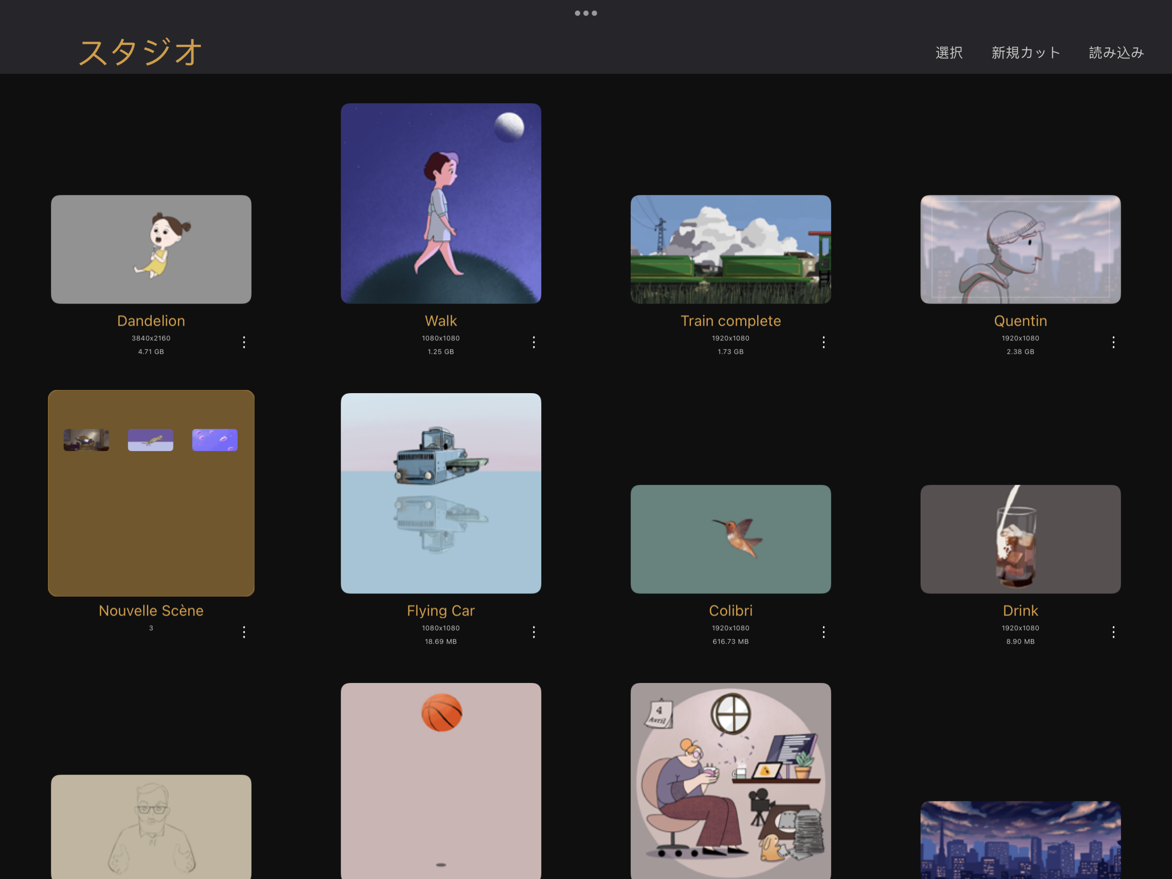
Task: Open options menu for Flying Car project
Action: [x=533, y=632]
